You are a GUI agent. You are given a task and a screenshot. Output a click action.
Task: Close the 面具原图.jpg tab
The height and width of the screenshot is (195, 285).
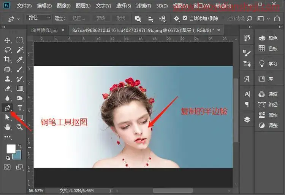pos(63,30)
